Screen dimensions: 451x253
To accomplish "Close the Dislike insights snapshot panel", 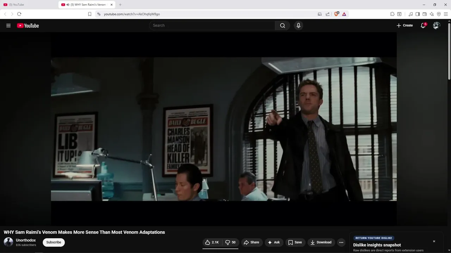I will point(434,241).
